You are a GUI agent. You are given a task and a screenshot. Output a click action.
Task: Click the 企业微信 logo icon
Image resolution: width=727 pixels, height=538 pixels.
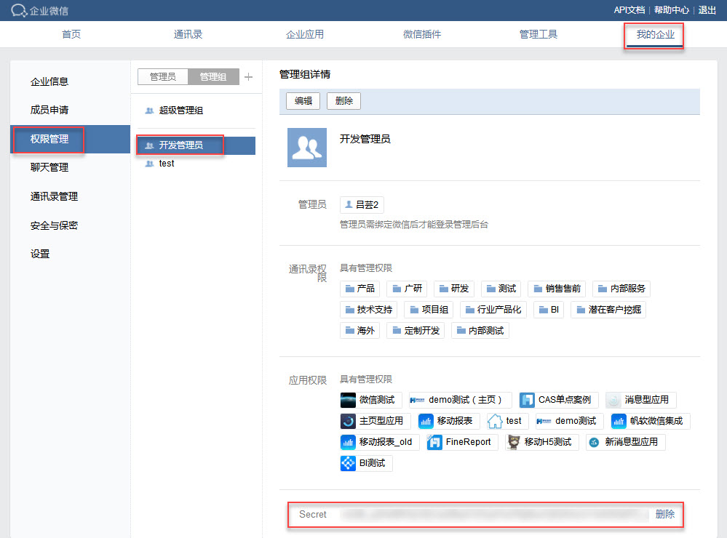click(19, 10)
